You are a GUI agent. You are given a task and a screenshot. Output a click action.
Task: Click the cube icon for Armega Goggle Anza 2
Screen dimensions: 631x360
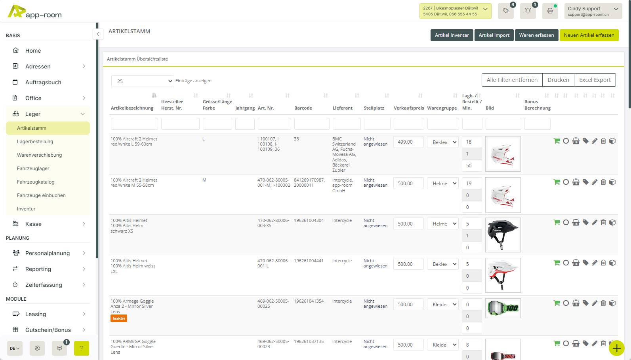pyautogui.click(x=612, y=303)
